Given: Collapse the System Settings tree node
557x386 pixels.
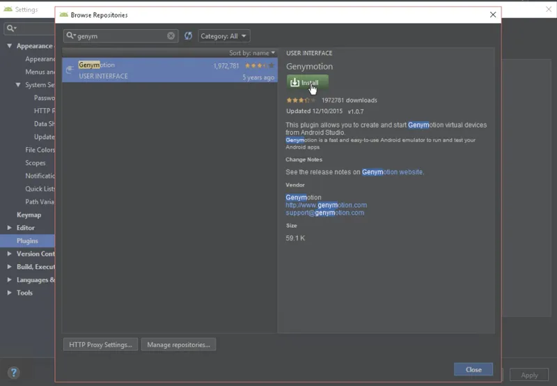Looking at the screenshot, I should pyautogui.click(x=18, y=84).
